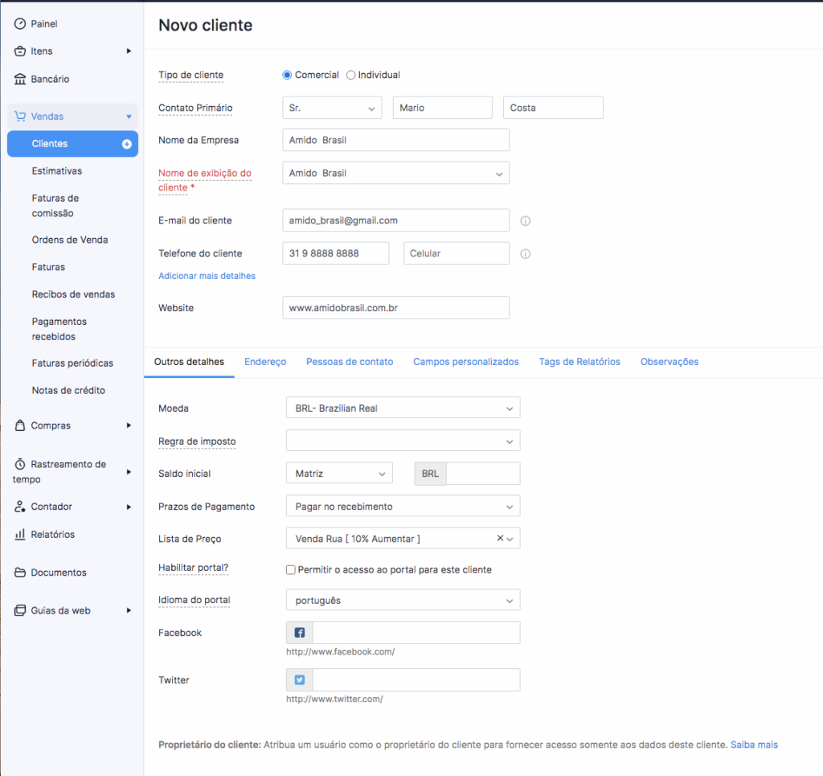Click the Website input field
The width and height of the screenshot is (823, 776).
[x=395, y=308]
